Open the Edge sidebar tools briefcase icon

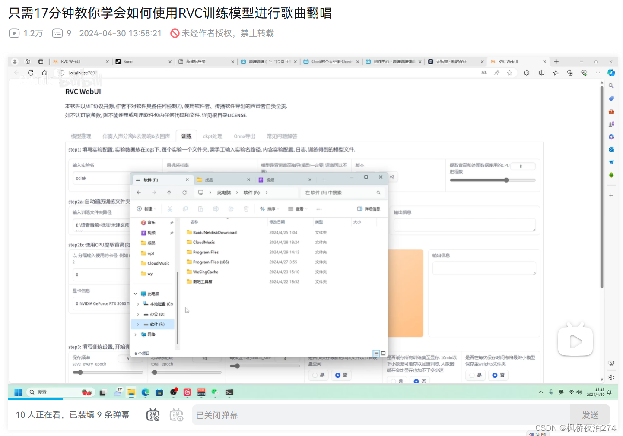tap(611, 111)
